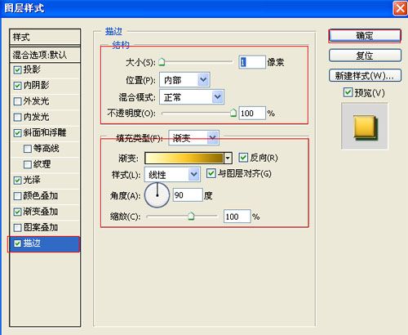Open the 样式(L) gradient style dropdown
Screen dimensions: 408x335
tap(172, 174)
